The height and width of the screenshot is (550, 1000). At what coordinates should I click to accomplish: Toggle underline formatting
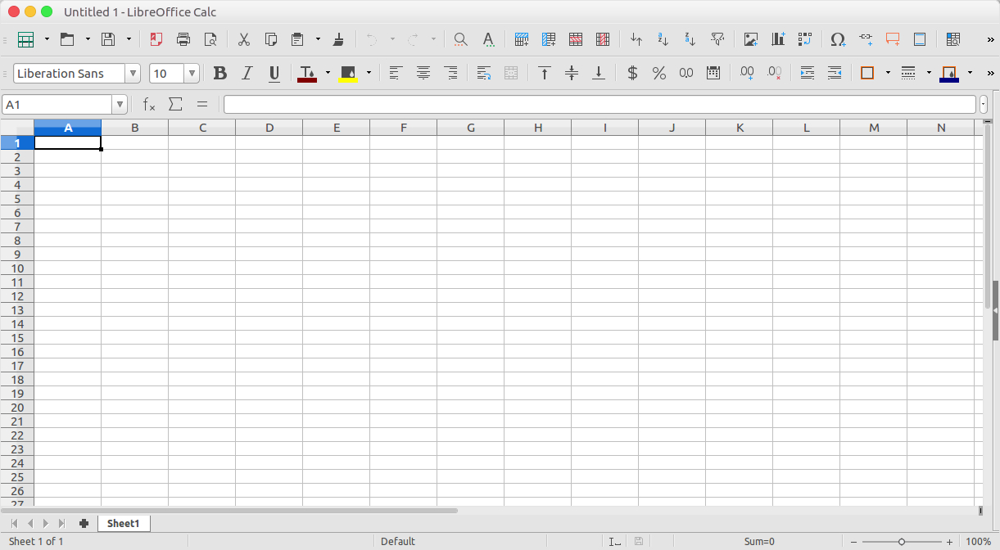click(274, 73)
